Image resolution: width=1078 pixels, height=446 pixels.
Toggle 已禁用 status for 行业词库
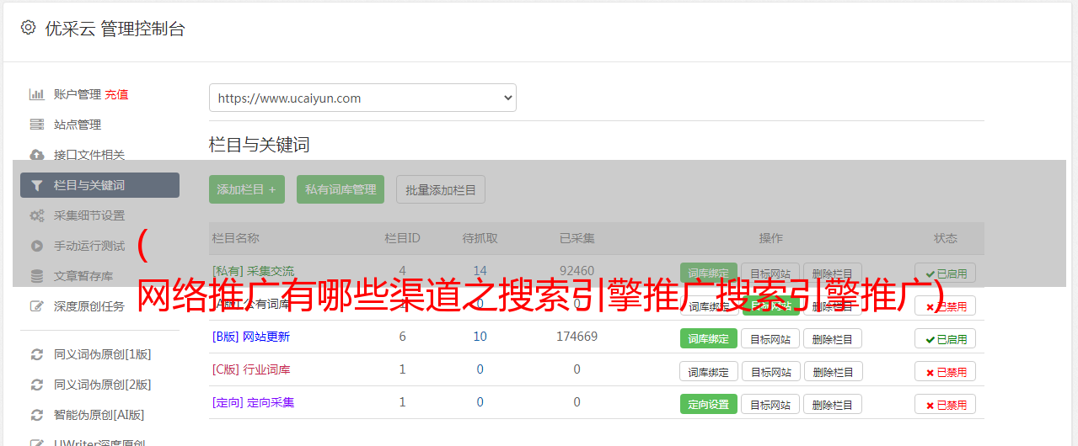tap(946, 371)
